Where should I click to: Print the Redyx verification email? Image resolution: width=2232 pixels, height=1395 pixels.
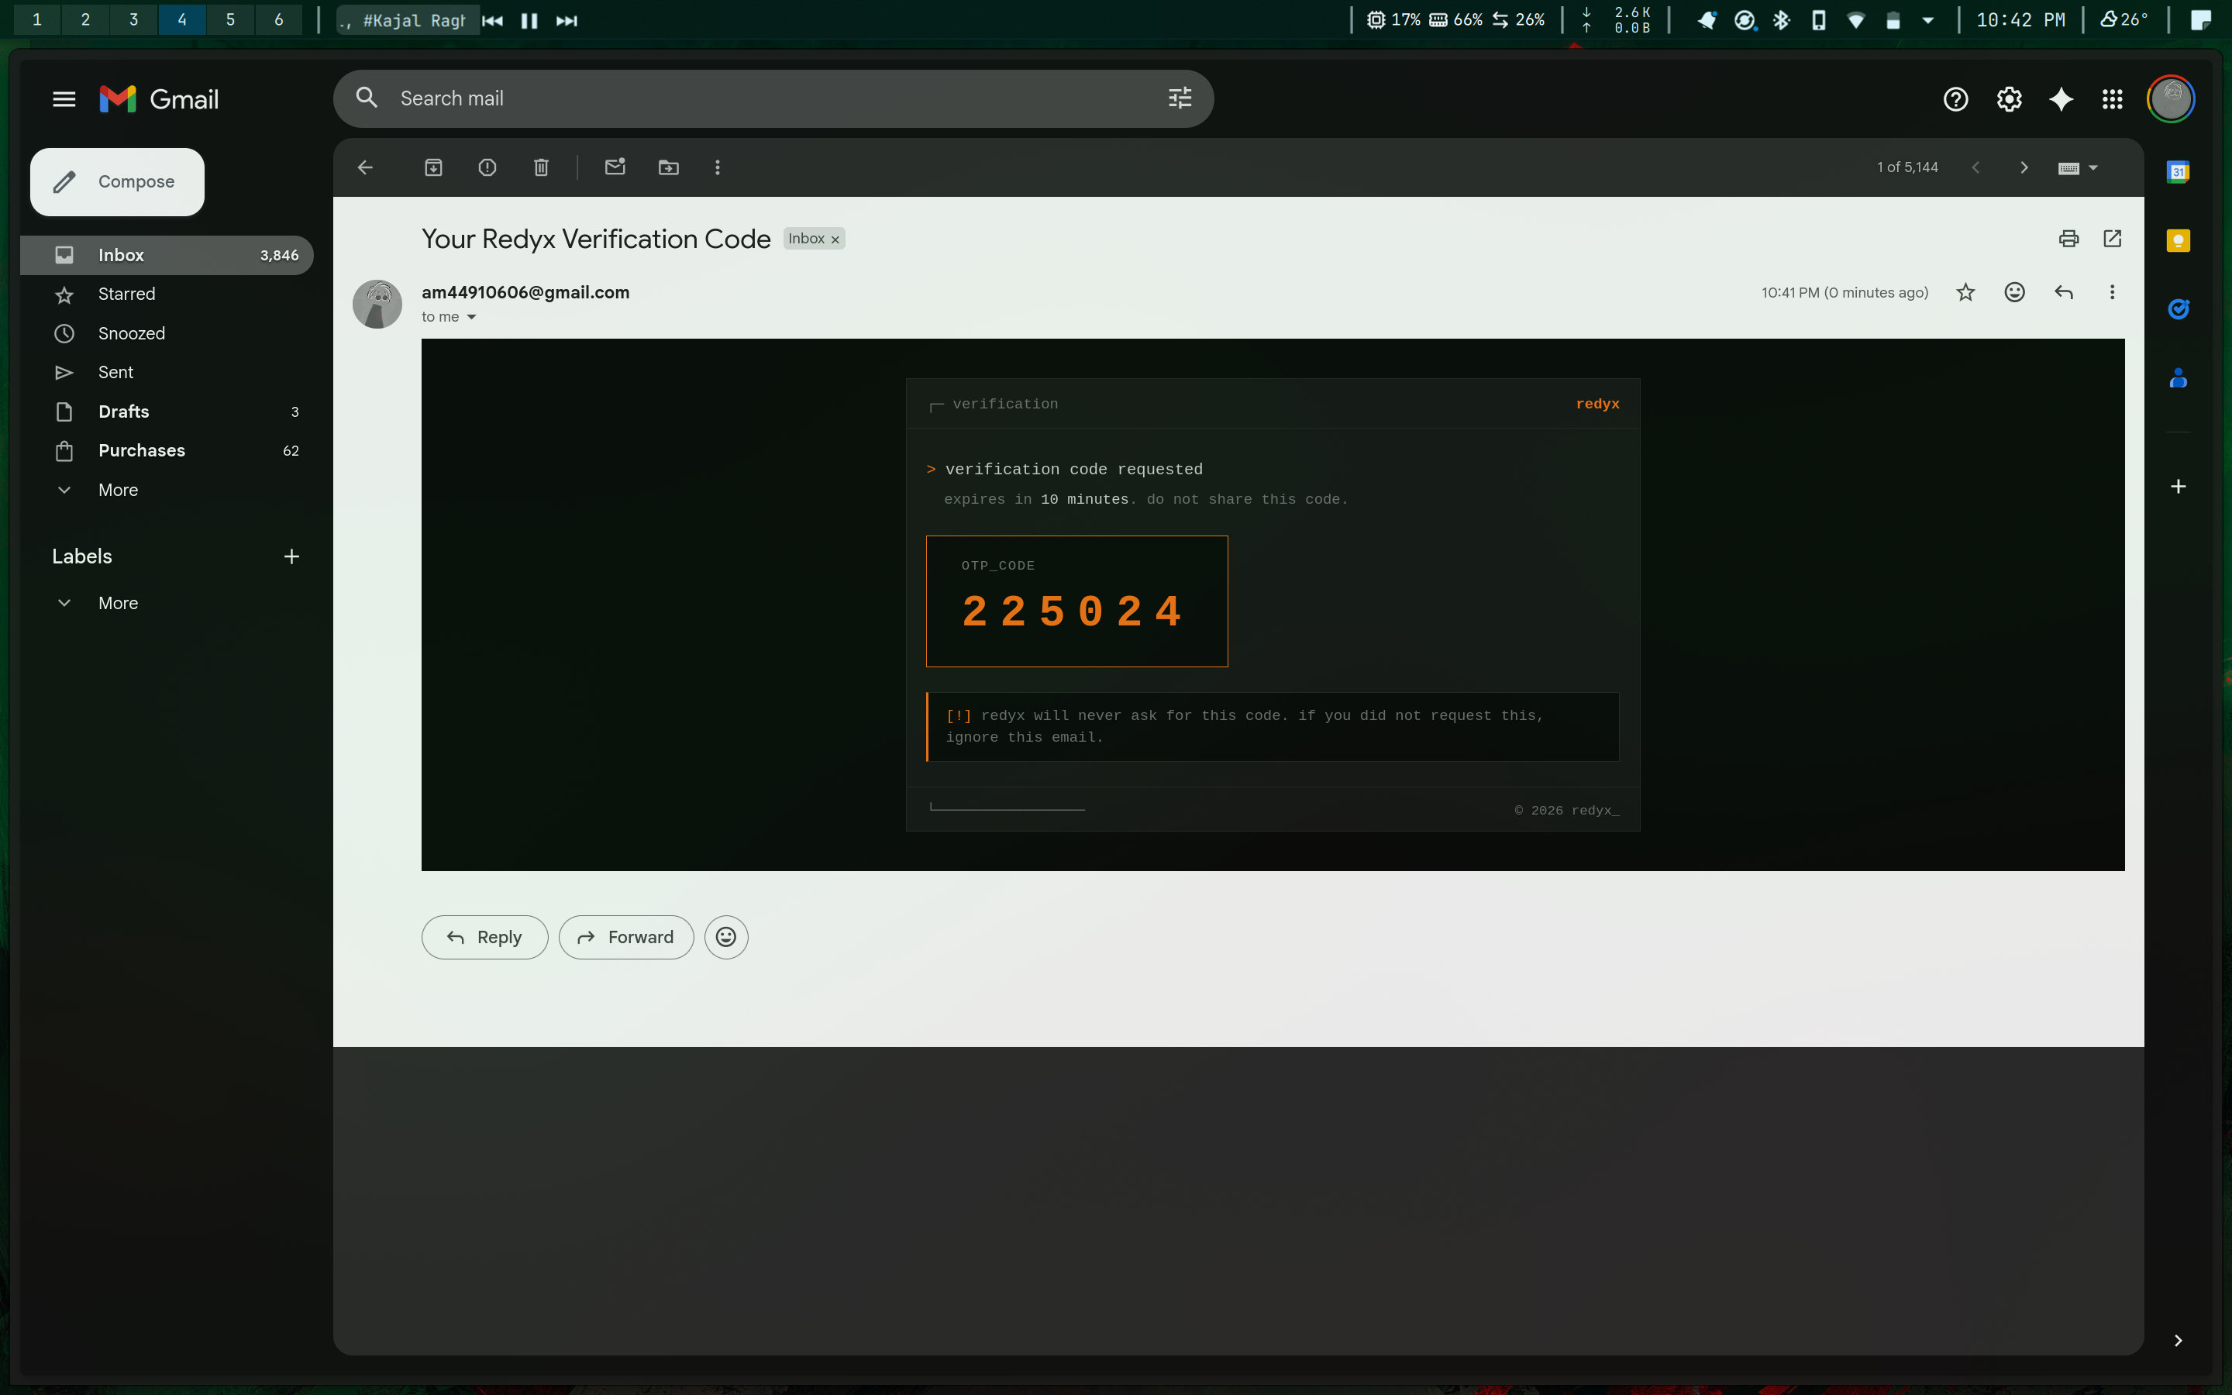point(2068,239)
